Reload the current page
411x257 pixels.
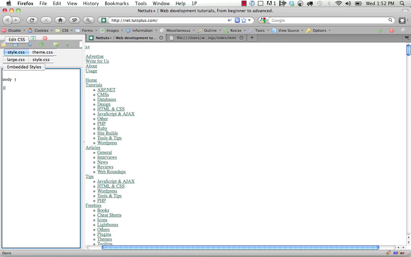click(x=32, y=20)
